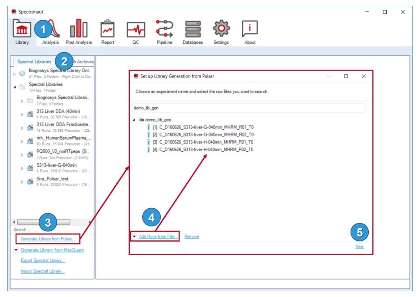Click the vial icon of run [2]
The width and height of the screenshot is (420, 297).
[148, 135]
